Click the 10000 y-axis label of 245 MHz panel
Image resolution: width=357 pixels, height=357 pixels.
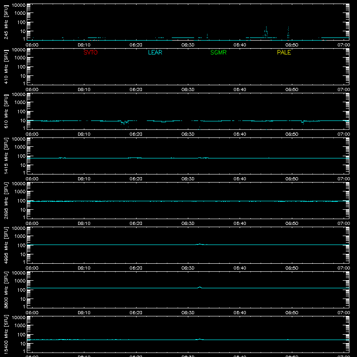tap(19, 5)
